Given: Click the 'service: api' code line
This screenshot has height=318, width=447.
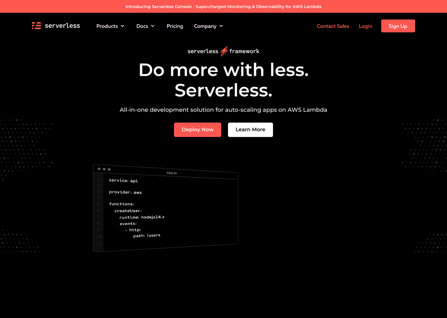Looking at the screenshot, I should (123, 181).
